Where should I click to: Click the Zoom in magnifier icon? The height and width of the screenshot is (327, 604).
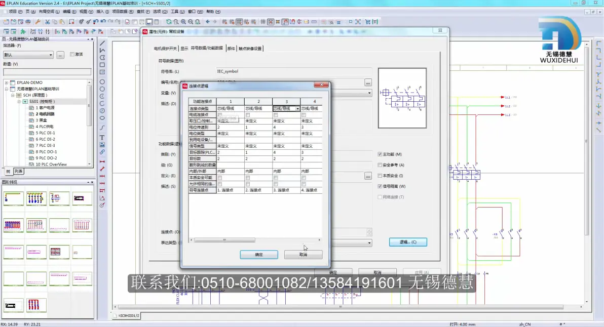183,22
